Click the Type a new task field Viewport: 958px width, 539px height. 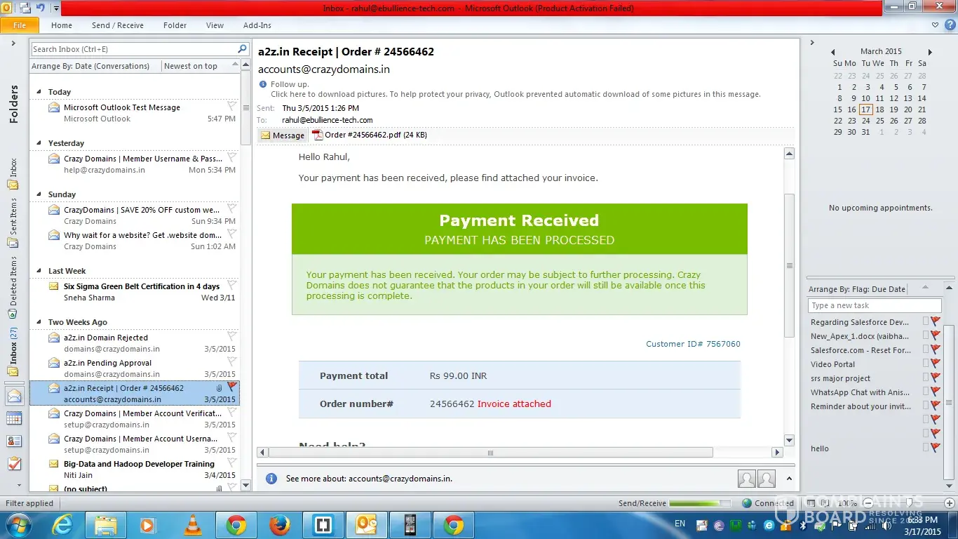coord(874,305)
